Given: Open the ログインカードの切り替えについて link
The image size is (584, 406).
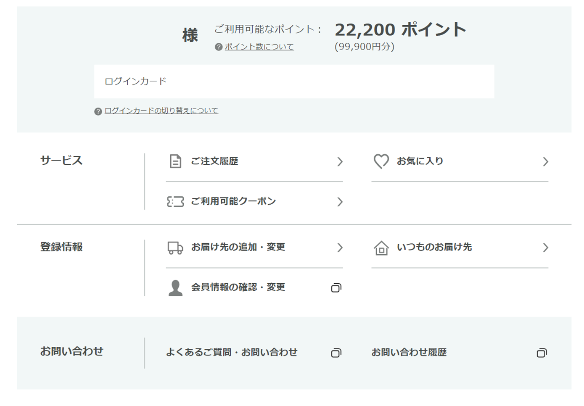Looking at the screenshot, I should click(161, 111).
